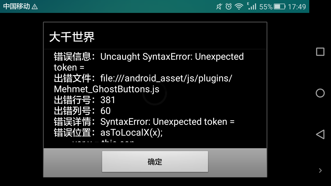331x186 pixels.
Task: Tap the Wi-Fi status icon
Action: 239,6
